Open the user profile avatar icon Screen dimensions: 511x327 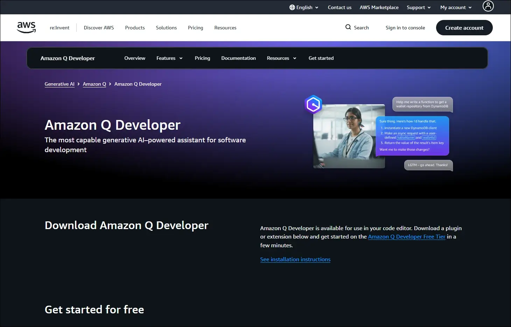pos(488,6)
